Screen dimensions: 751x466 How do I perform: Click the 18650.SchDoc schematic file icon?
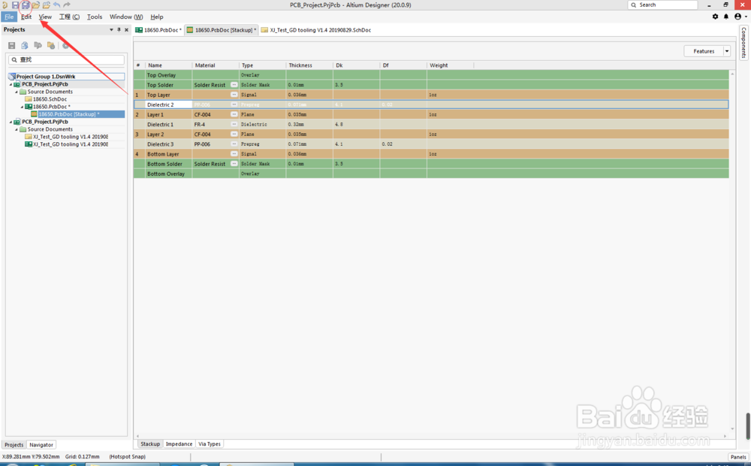pyautogui.click(x=29, y=99)
